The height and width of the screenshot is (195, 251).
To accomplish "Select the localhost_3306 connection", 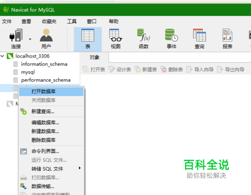I will 33,56.
